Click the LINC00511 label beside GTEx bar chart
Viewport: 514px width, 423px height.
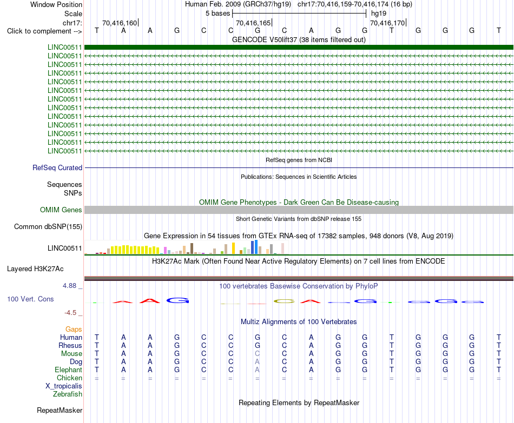[x=64, y=248]
